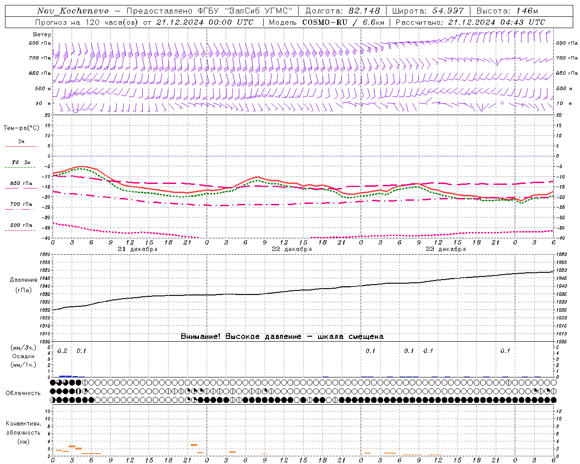
Task: Click the 'Конвективн.' convective cloud label
Action: click(x=23, y=424)
